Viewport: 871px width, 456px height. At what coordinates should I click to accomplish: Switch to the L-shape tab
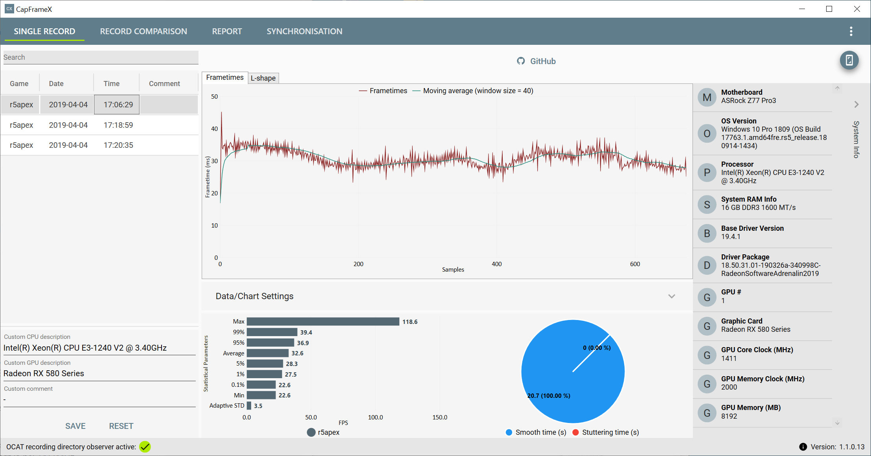(263, 78)
